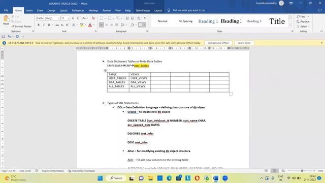Select Center alignment

(x=107, y=25)
